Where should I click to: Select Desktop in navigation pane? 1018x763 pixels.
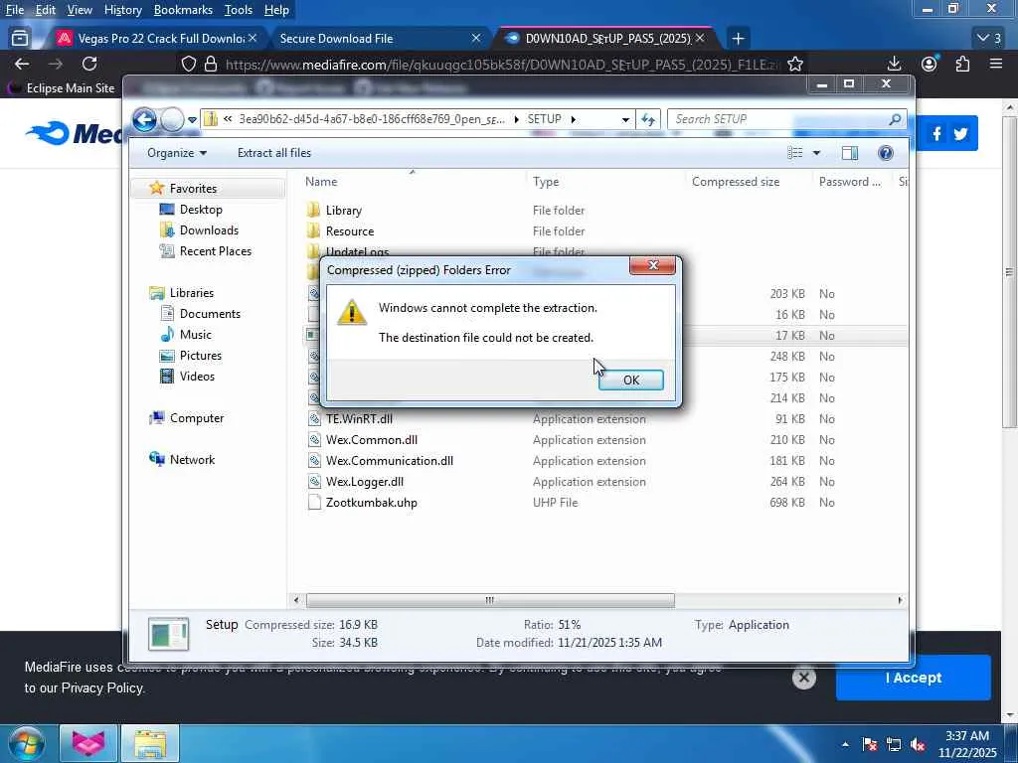pyautogui.click(x=201, y=210)
